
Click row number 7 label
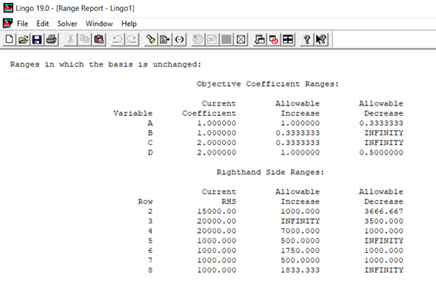[150, 260]
